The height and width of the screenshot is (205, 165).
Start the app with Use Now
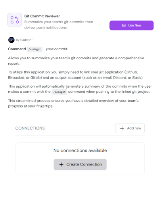(x=131, y=25)
